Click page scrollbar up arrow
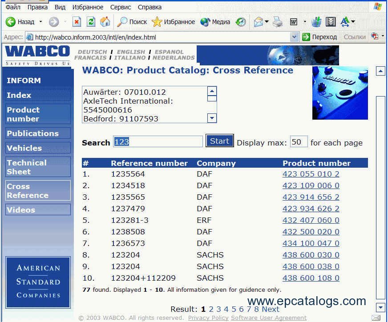 pos(380,71)
